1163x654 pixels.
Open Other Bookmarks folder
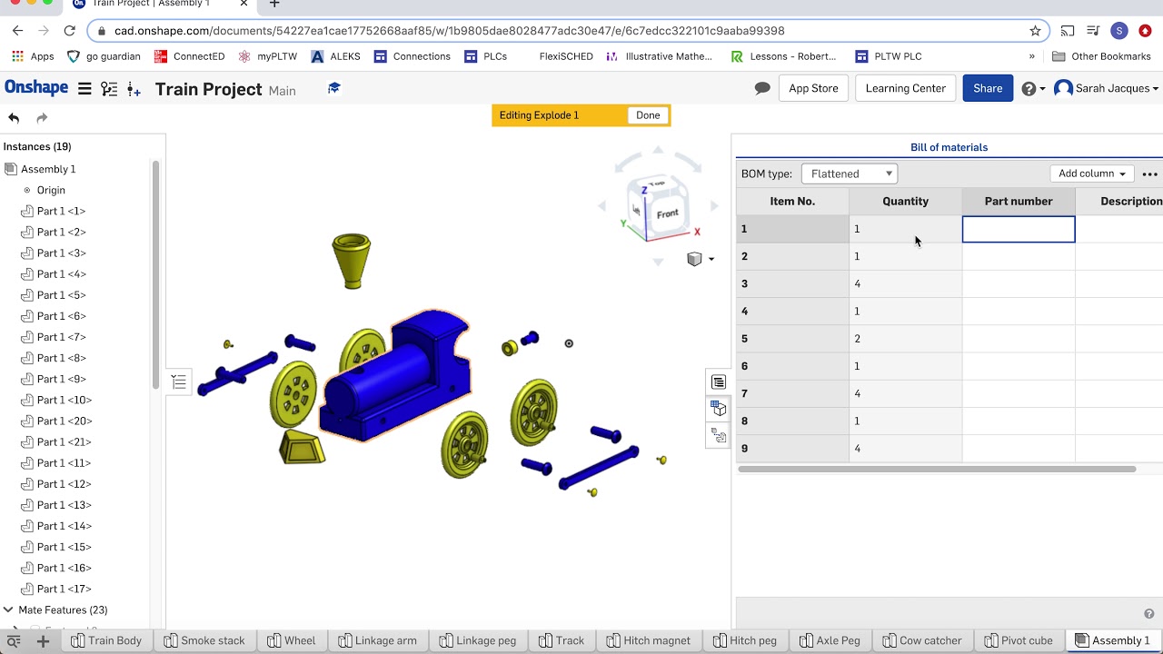point(1101,56)
